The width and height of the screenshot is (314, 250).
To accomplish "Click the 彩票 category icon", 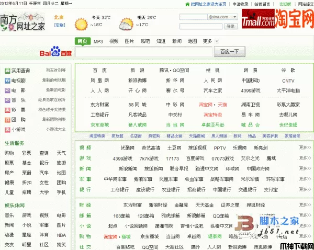I will coord(7,110).
